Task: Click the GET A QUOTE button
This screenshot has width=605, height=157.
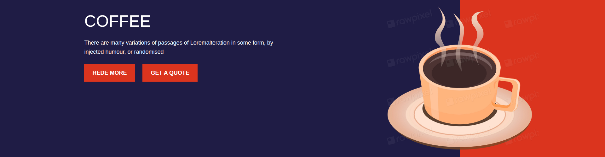Action: pyautogui.click(x=170, y=73)
